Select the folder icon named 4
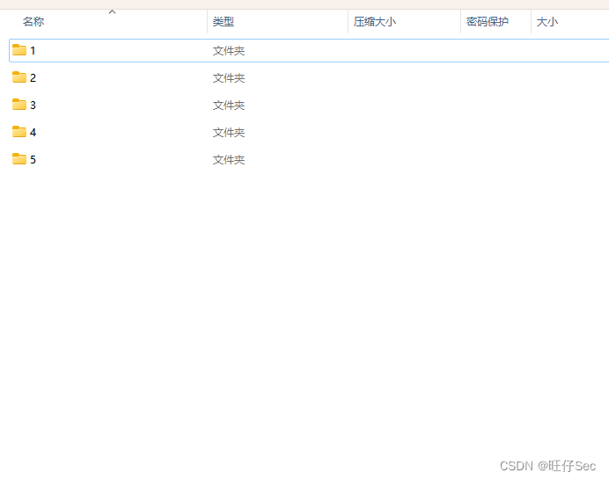 pos(19,132)
